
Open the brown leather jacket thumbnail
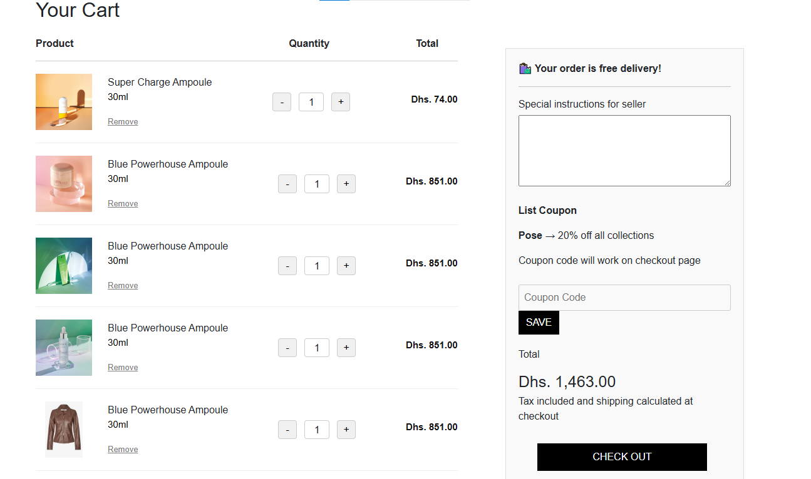click(x=64, y=430)
